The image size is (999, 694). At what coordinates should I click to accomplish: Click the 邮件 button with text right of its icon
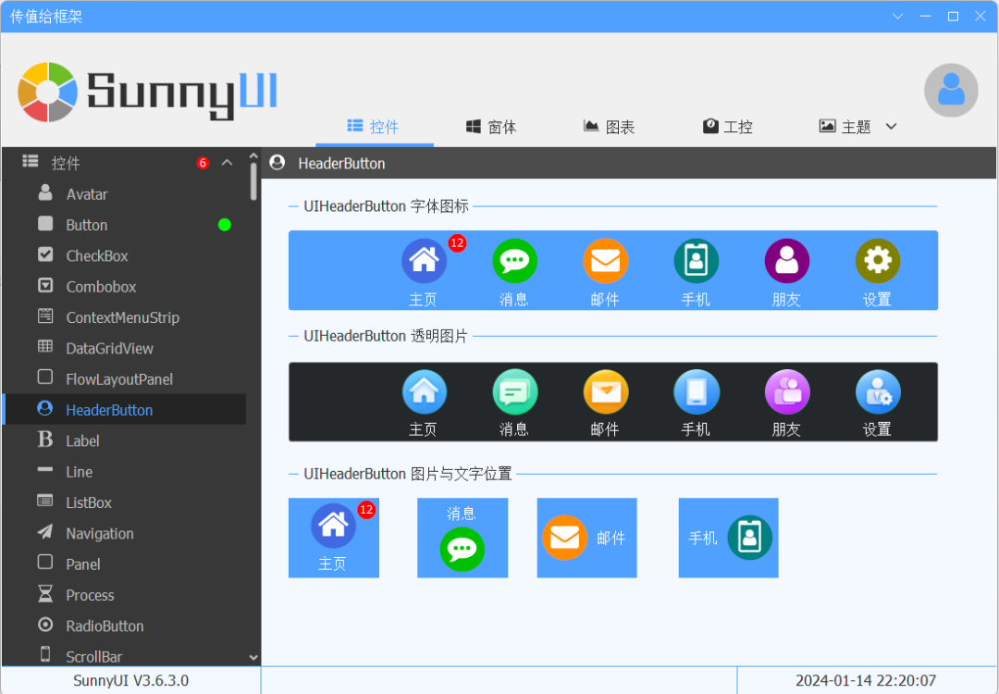(x=586, y=538)
